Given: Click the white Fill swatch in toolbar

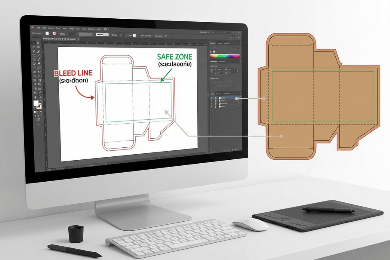Looking at the screenshot, I should tap(35, 103).
